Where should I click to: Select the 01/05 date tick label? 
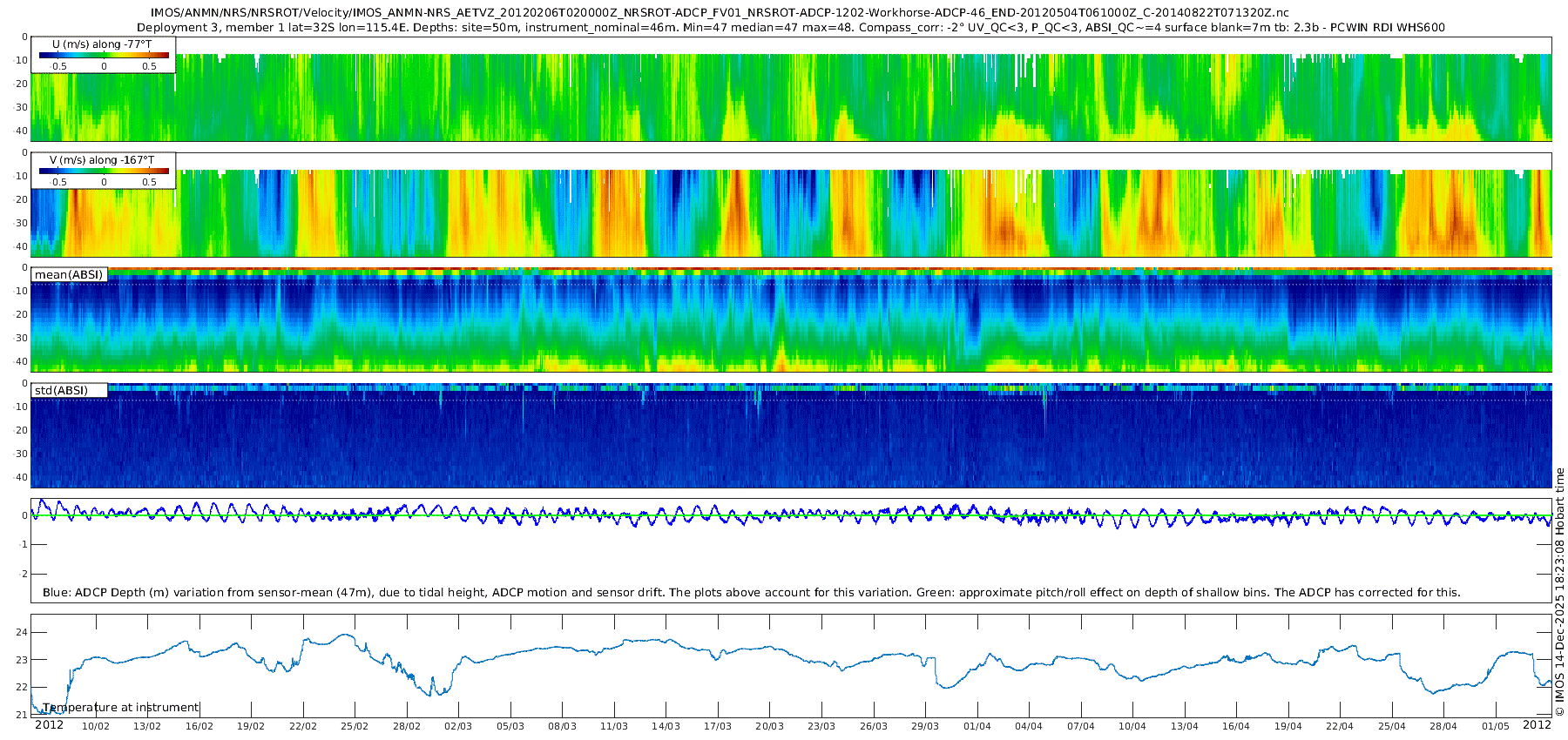[x=1495, y=726]
